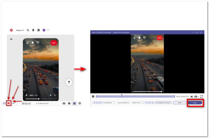
Task: Mute the preview volume in the Screen Recorder
Action: tap(191, 97)
